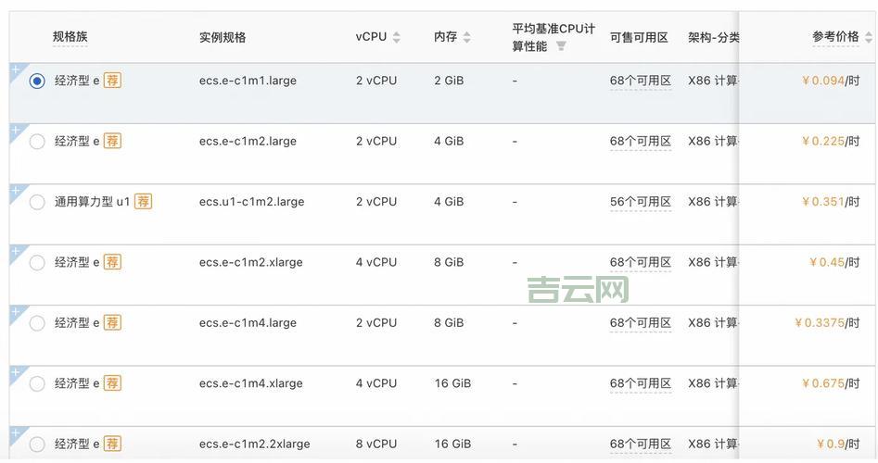Click the 荐 badge on the ecs.e-c1m2.xlarge row

pos(112,262)
